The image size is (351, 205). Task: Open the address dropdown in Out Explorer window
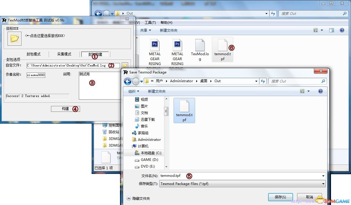click(x=267, y=13)
